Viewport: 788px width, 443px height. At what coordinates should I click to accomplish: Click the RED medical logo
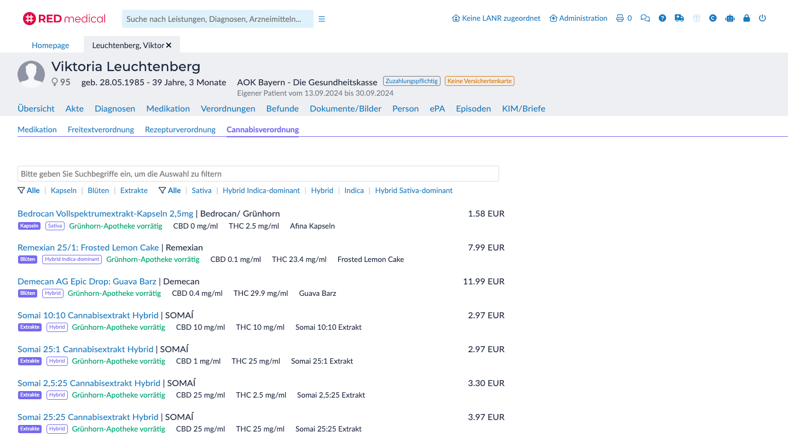[64, 19]
